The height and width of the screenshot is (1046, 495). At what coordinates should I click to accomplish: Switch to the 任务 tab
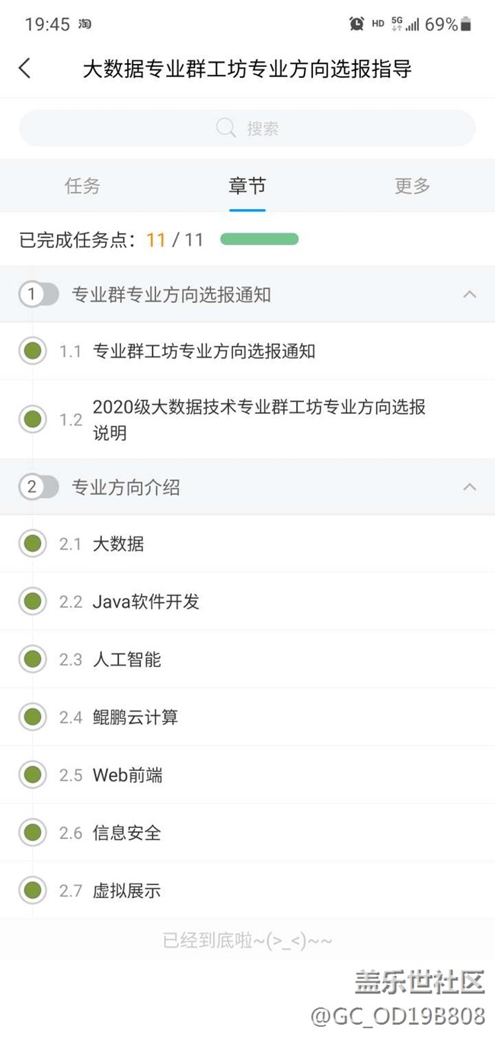[x=82, y=186]
